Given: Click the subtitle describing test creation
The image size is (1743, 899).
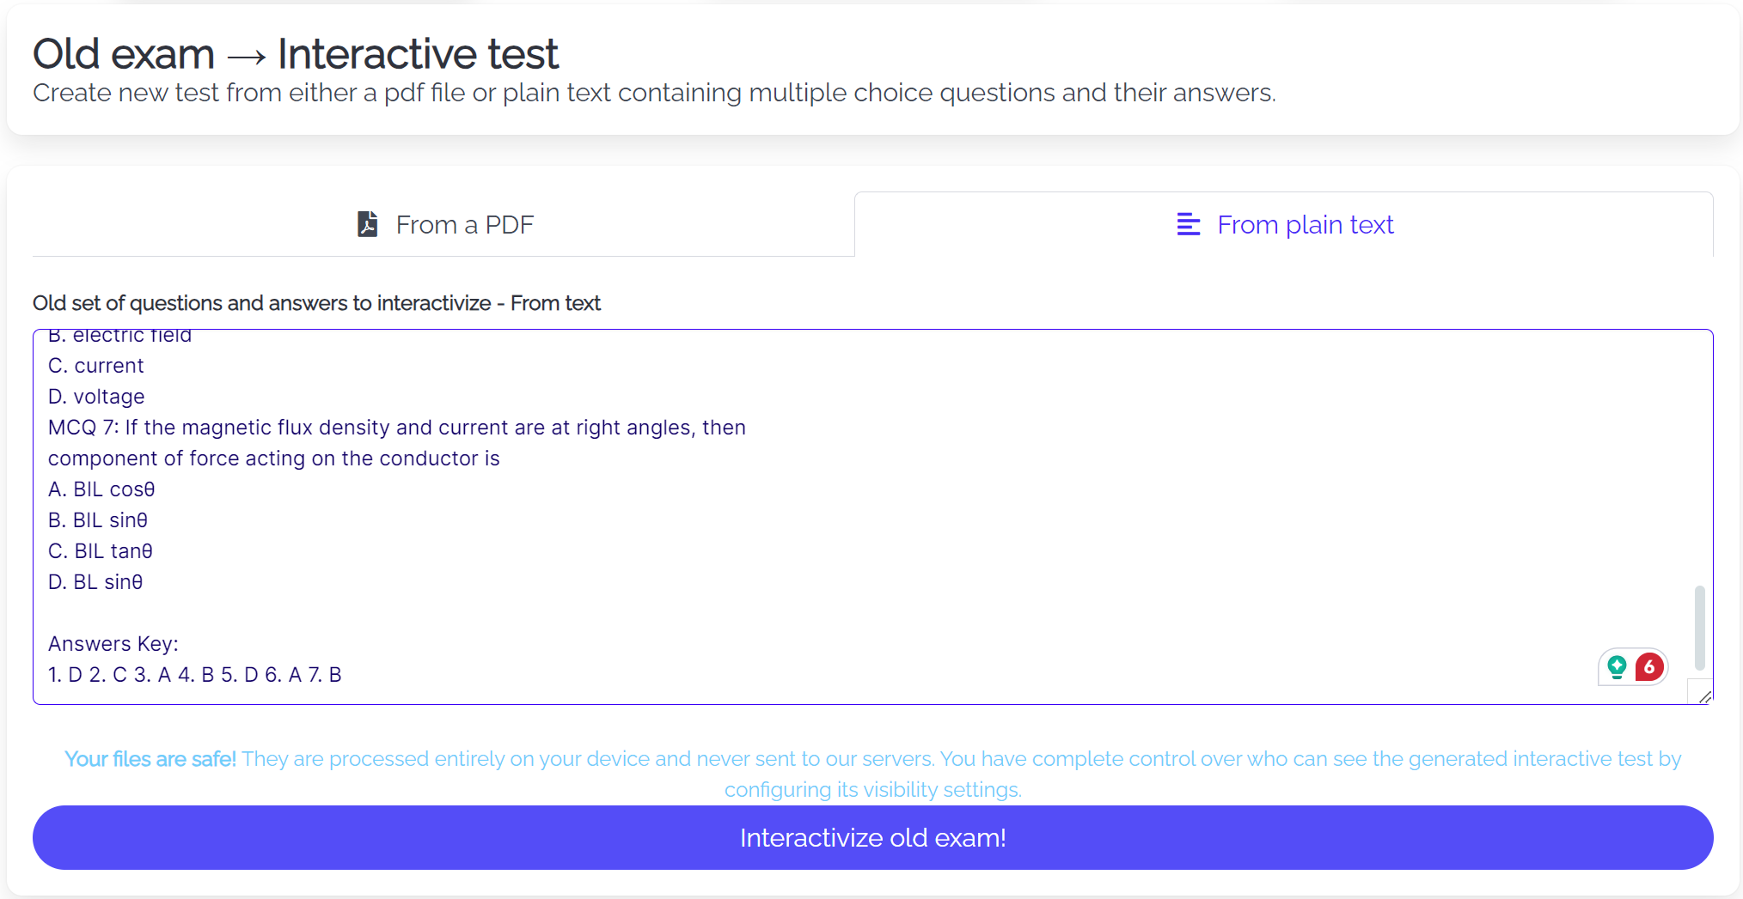Looking at the screenshot, I should [654, 93].
